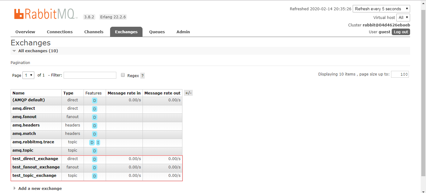Sort by the Name column header
The height and width of the screenshot is (193, 426).
18,93
